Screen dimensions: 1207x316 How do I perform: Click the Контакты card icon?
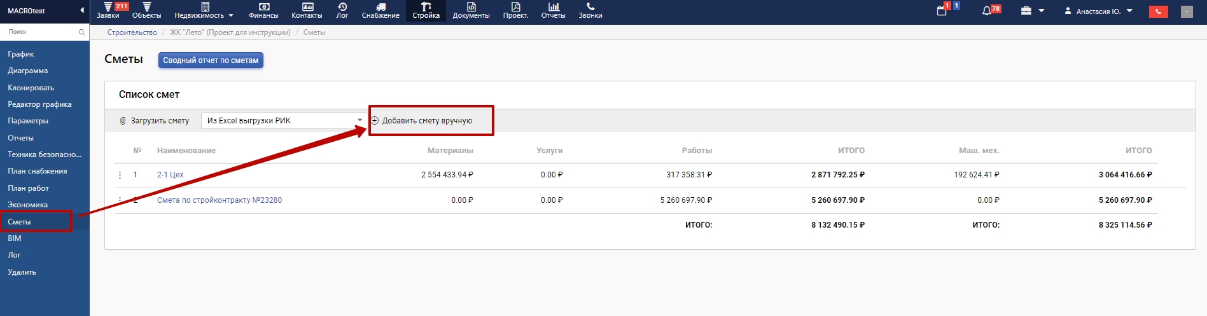point(307,7)
